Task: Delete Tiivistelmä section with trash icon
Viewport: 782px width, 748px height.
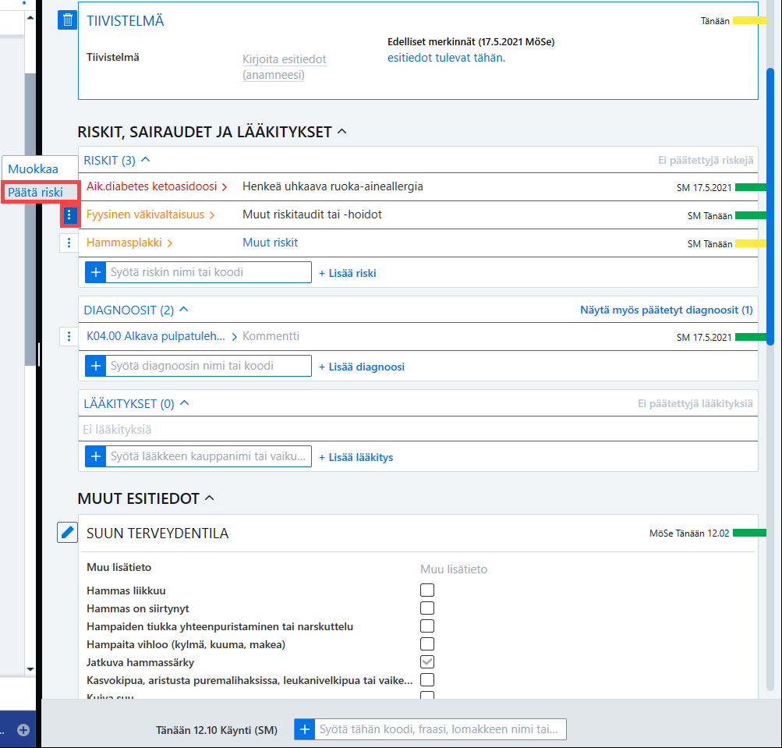Action: (x=67, y=20)
